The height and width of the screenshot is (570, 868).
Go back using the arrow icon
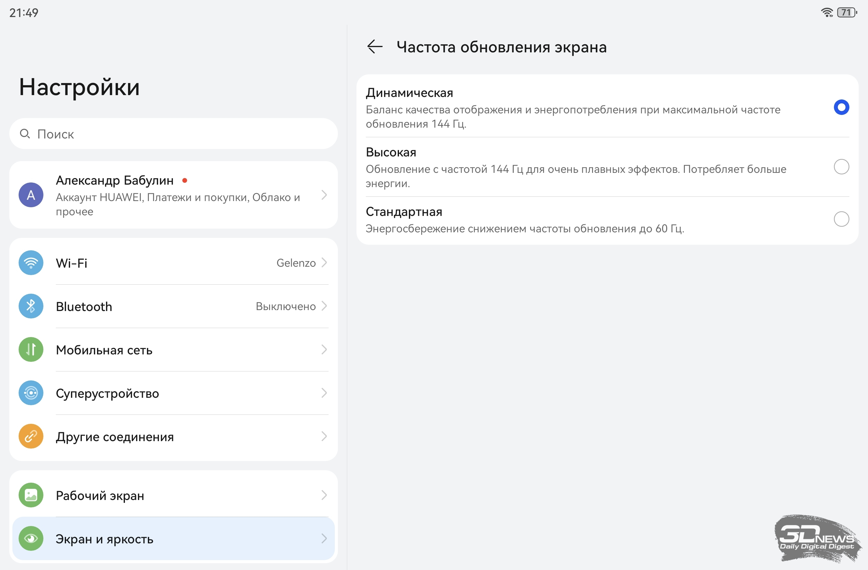tap(374, 47)
